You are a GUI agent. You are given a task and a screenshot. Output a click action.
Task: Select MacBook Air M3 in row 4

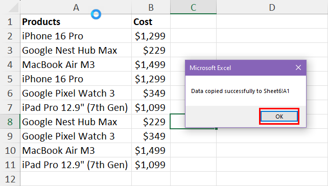point(76,64)
